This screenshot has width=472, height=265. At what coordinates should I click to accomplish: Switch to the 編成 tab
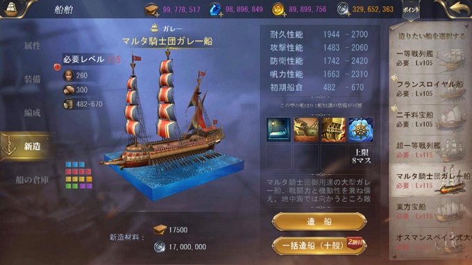32,113
